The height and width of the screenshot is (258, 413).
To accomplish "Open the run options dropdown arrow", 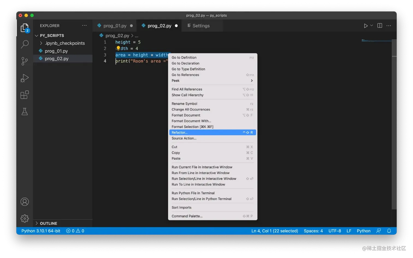I will [371, 25].
